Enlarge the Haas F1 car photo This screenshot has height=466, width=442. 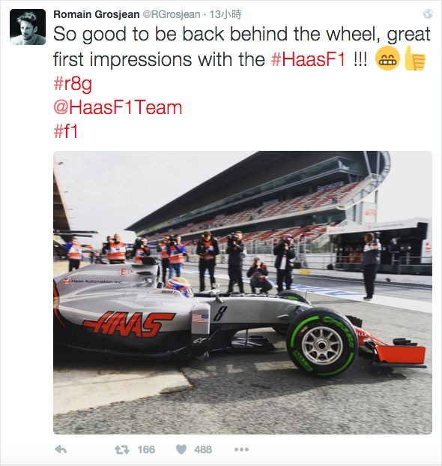pyautogui.click(x=243, y=293)
